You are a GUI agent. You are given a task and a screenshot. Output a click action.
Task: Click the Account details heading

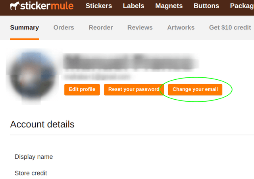[x=42, y=124]
